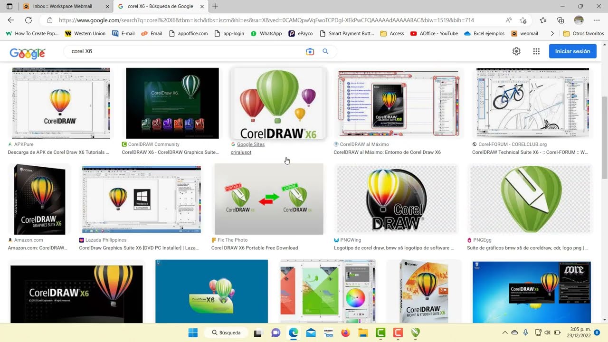Open Otros favoritos folder

click(x=583, y=34)
